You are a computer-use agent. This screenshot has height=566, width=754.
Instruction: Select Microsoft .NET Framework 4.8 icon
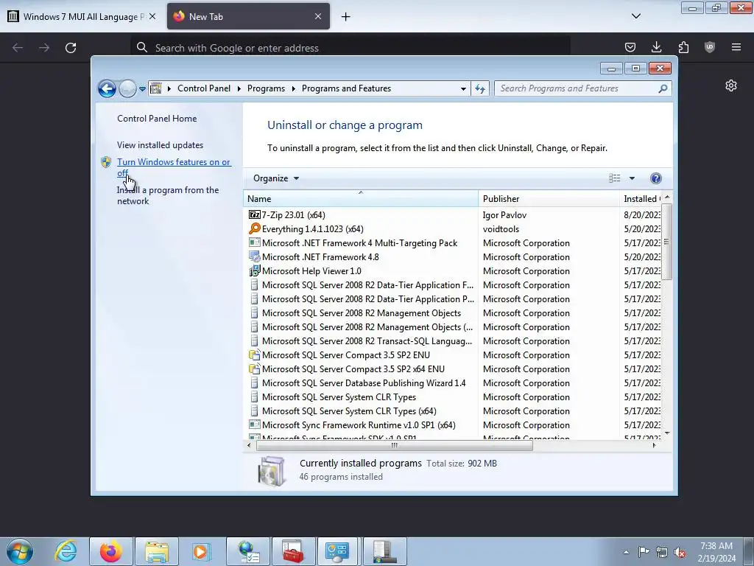pos(254,257)
